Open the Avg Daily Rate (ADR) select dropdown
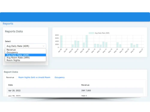 [25, 46]
